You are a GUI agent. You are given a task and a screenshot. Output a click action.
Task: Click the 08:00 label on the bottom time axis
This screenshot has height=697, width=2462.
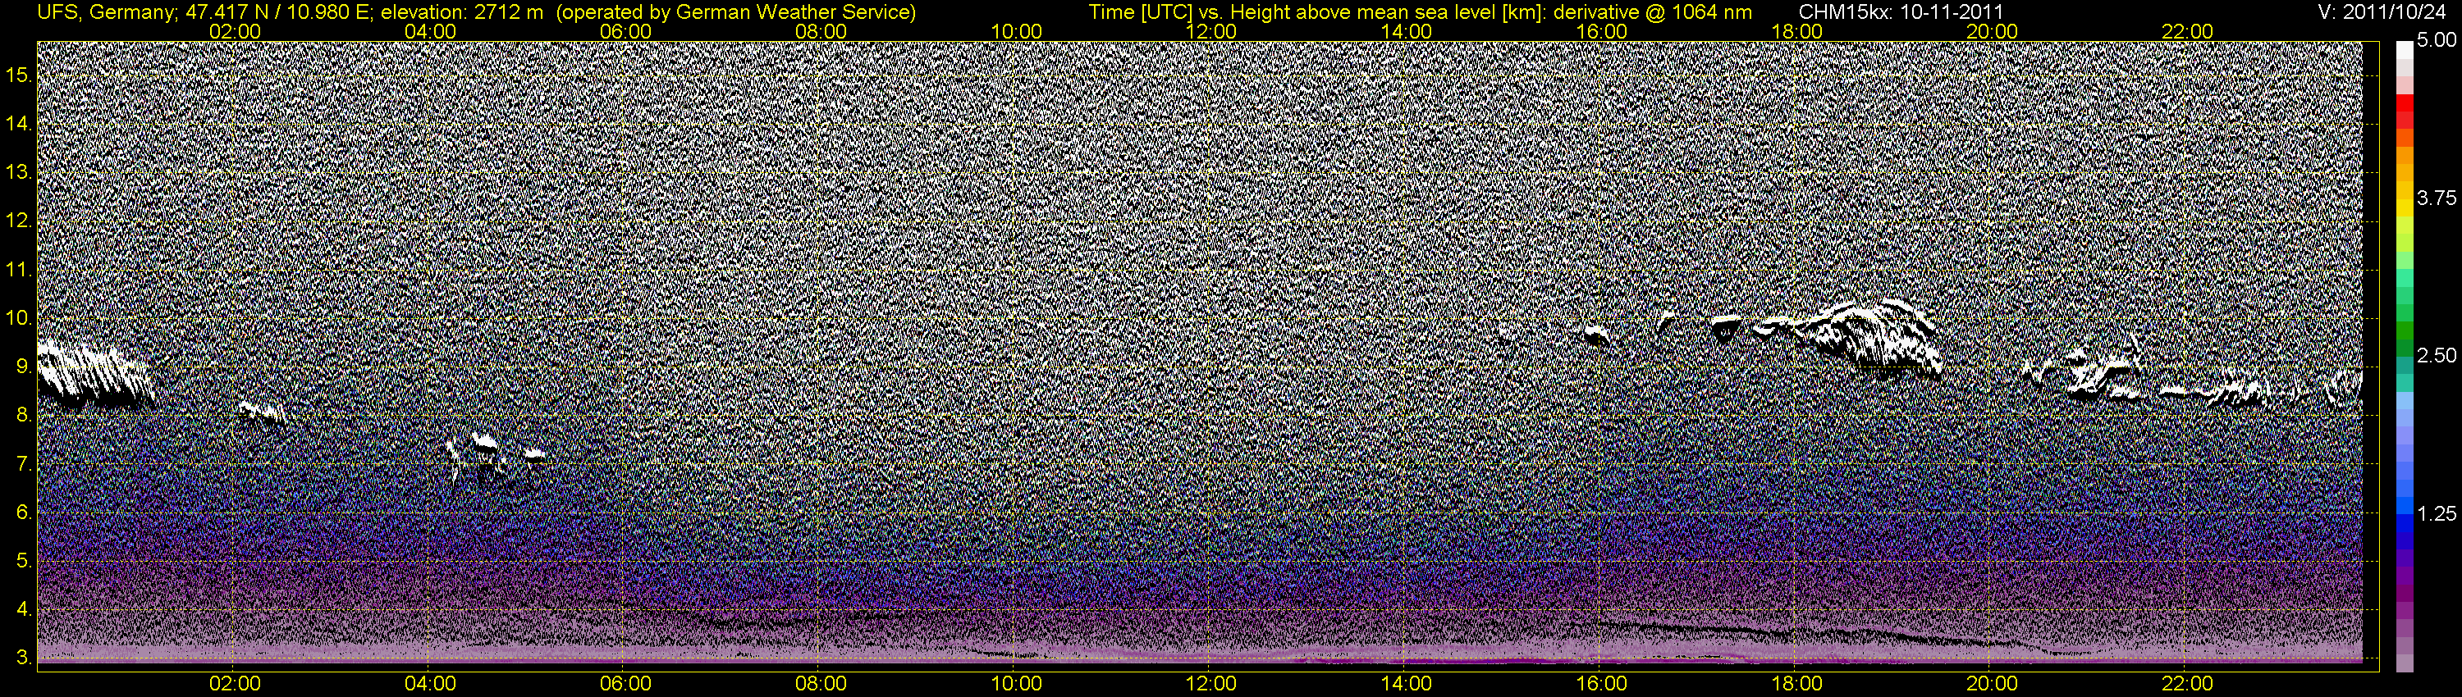[x=821, y=684]
